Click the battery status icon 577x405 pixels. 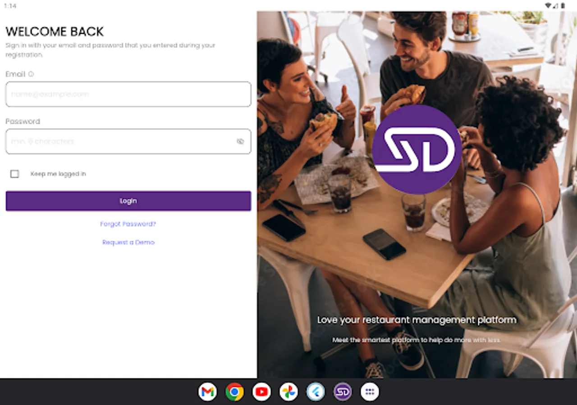pos(563,5)
